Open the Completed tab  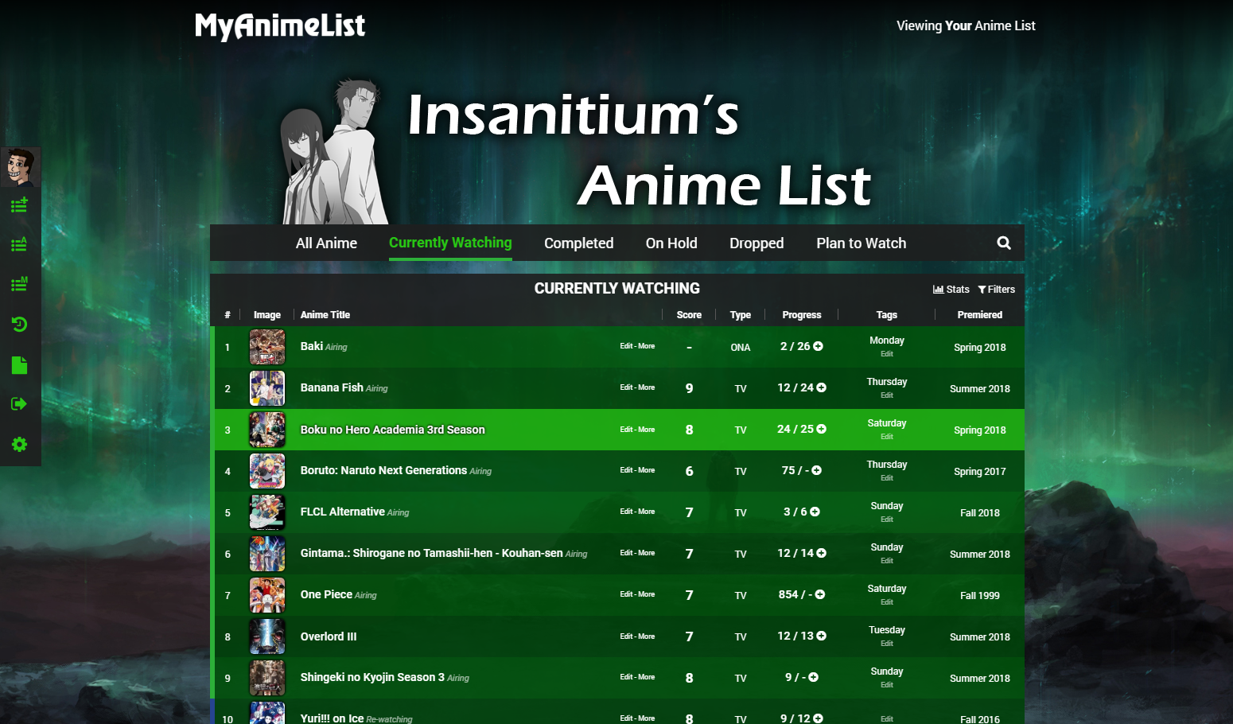(x=578, y=243)
